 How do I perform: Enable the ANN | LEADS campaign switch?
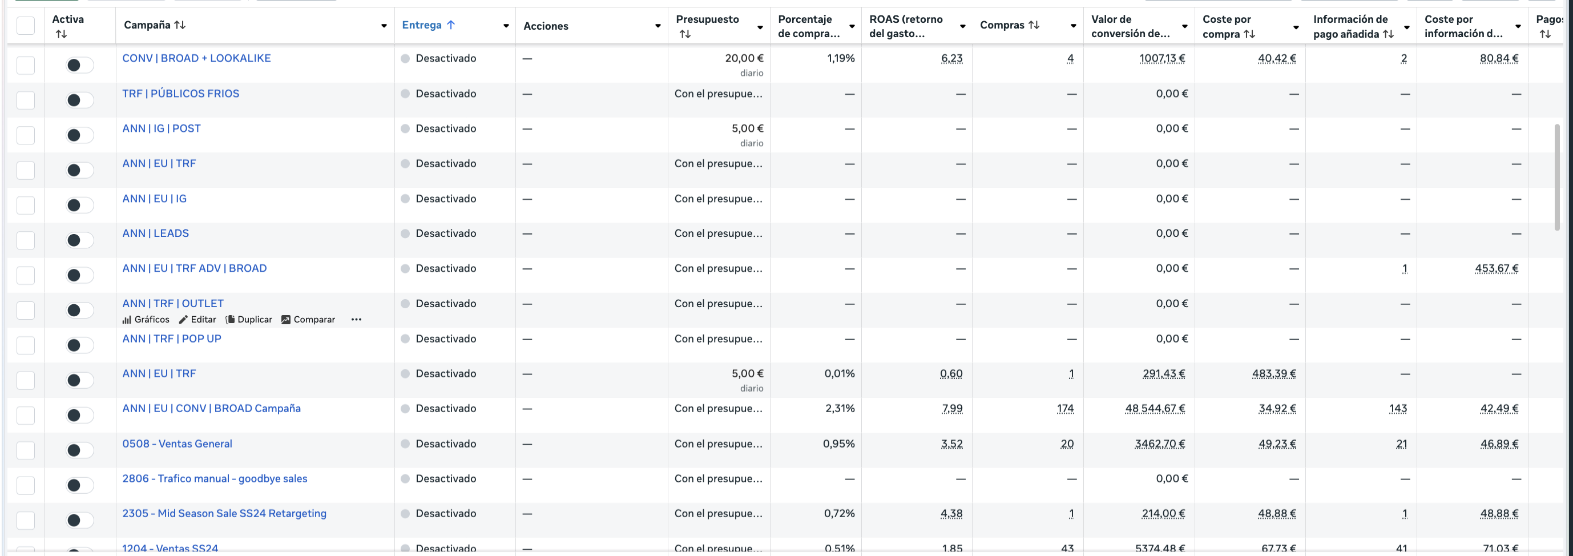tap(79, 240)
